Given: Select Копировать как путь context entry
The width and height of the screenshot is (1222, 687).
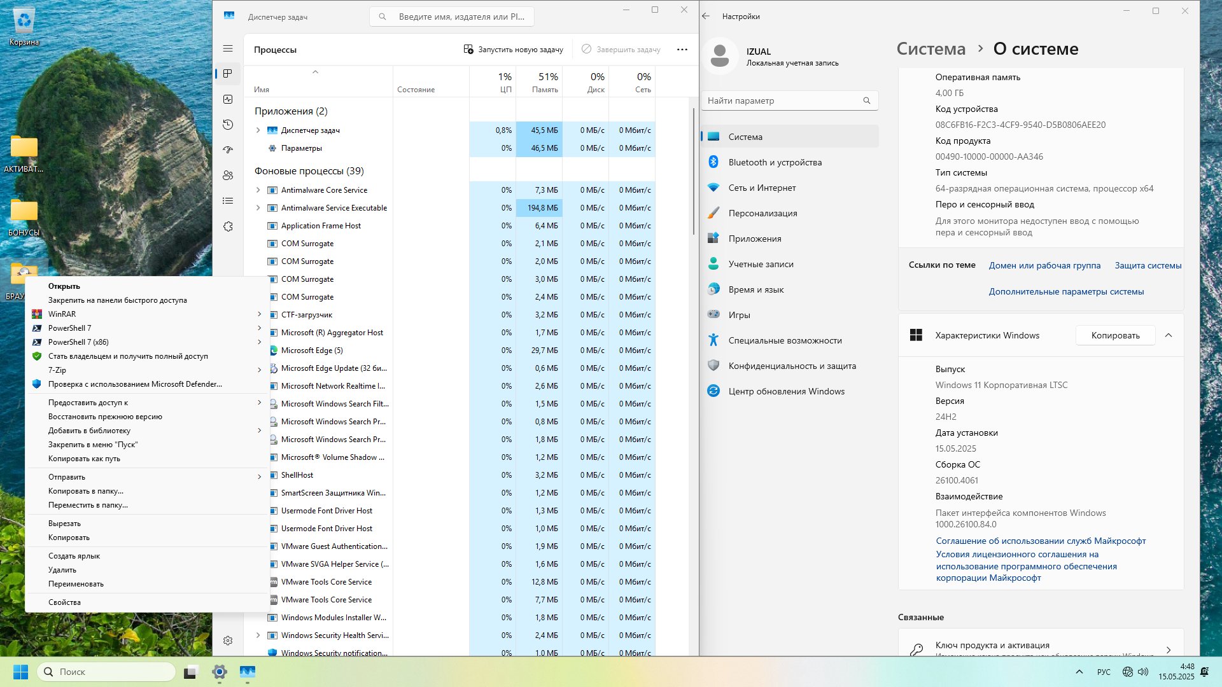Looking at the screenshot, I should [x=146, y=458].
